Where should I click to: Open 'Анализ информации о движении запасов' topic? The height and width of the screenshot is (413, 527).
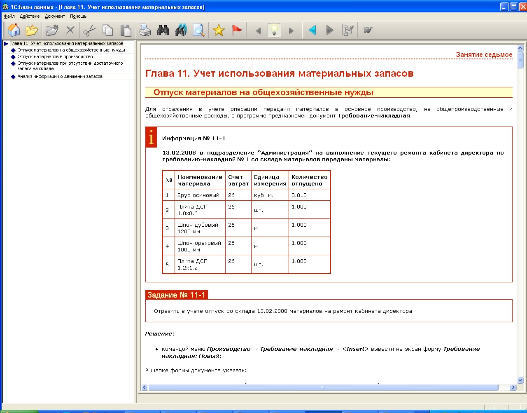coord(60,77)
